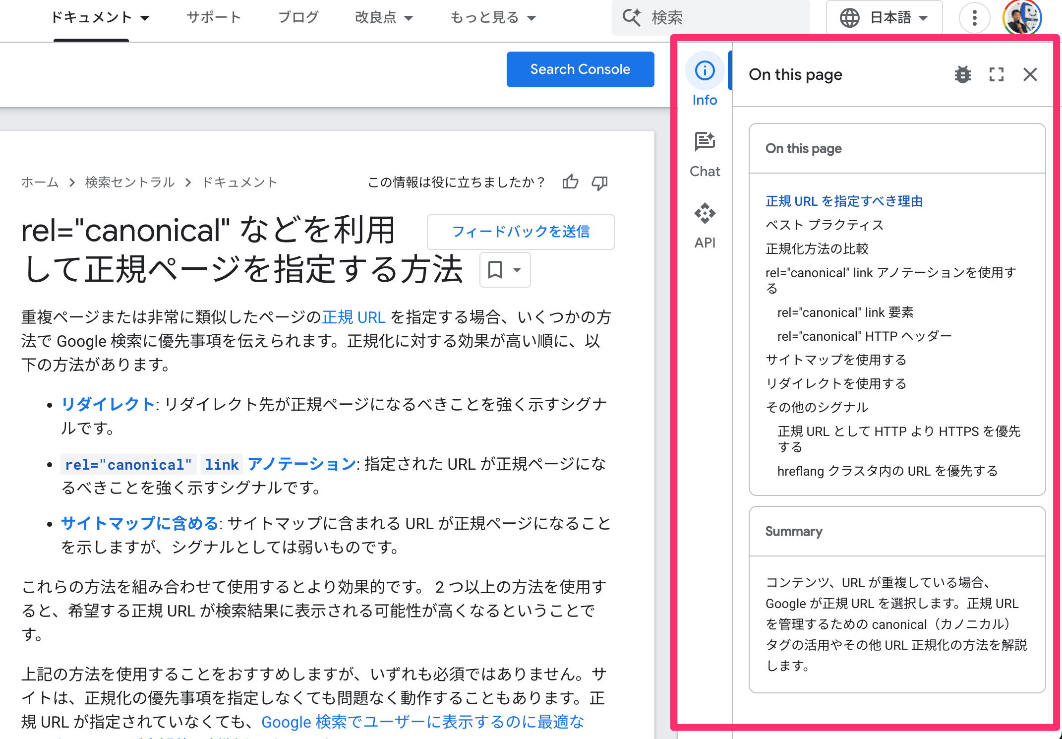Viewport: 1062px width, 739px height.
Task: Close the On this page panel
Action: (x=1030, y=74)
